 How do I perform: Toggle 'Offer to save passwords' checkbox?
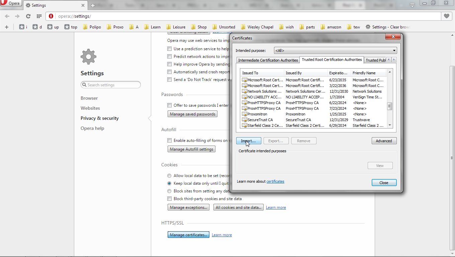click(x=169, y=105)
